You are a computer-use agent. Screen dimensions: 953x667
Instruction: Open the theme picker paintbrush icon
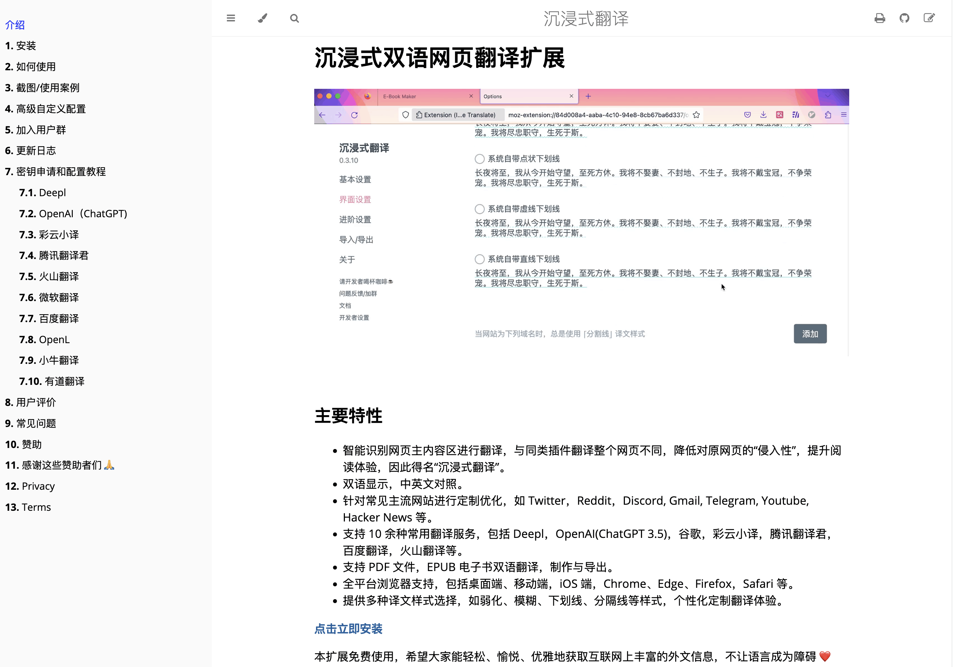[262, 18]
